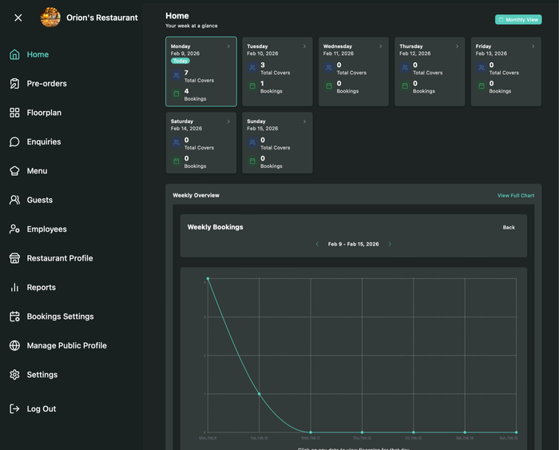
Task: Expand the Tuesday Feb 10 card chevron
Action: [x=304, y=46]
